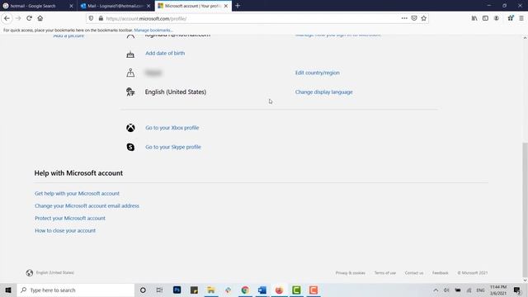
Task: Click the display language icon
Action: point(130,92)
